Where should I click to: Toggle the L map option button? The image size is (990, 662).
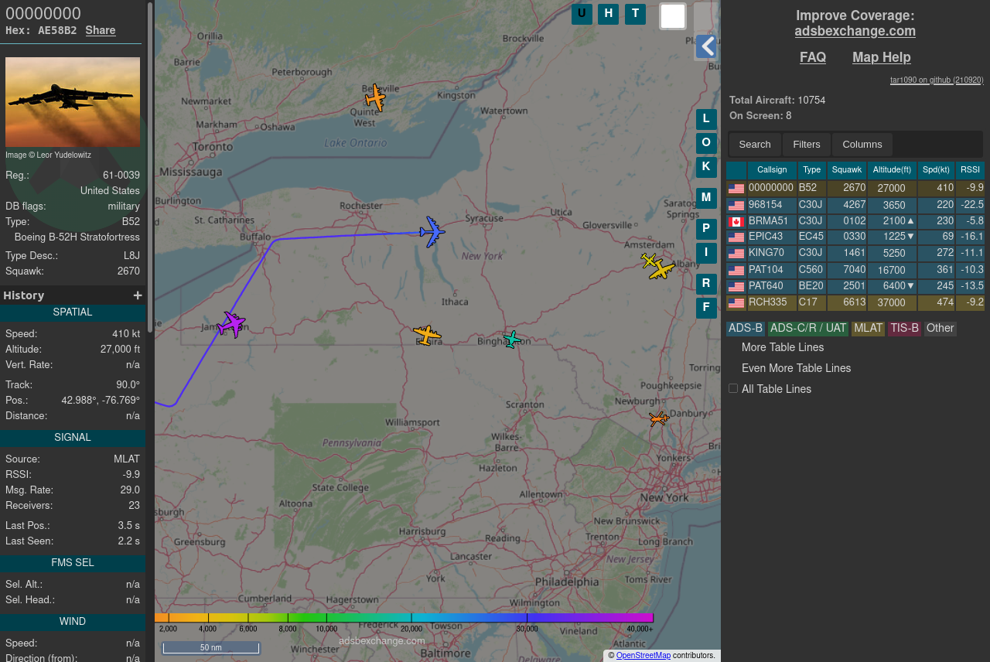706,119
